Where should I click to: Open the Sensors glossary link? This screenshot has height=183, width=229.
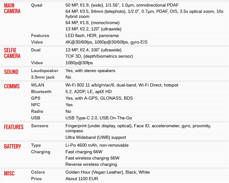point(39,126)
